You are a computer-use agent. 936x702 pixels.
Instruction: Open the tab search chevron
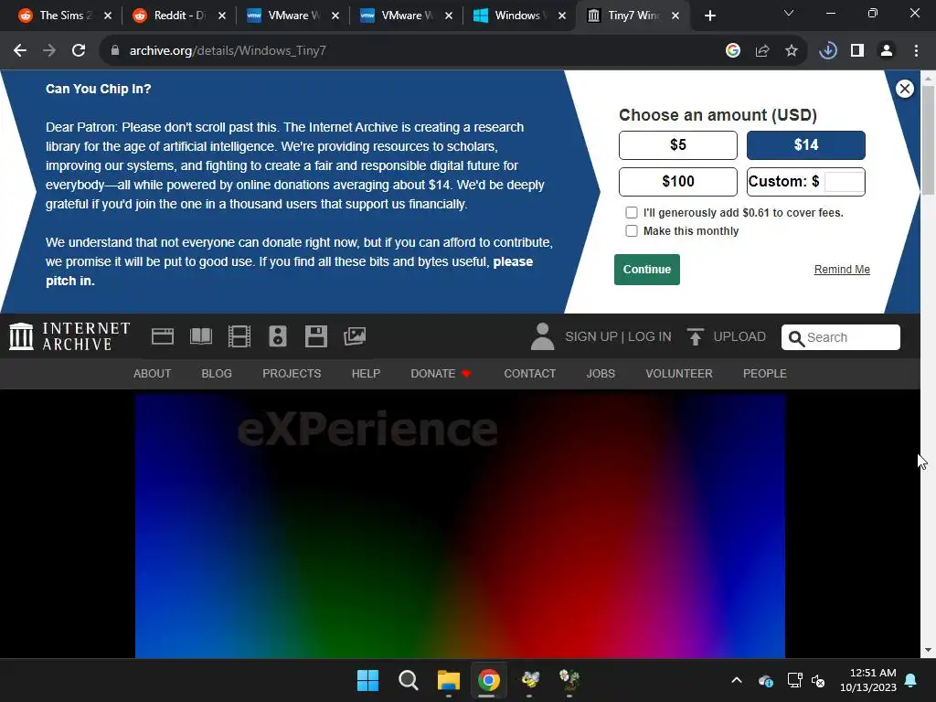789,13
